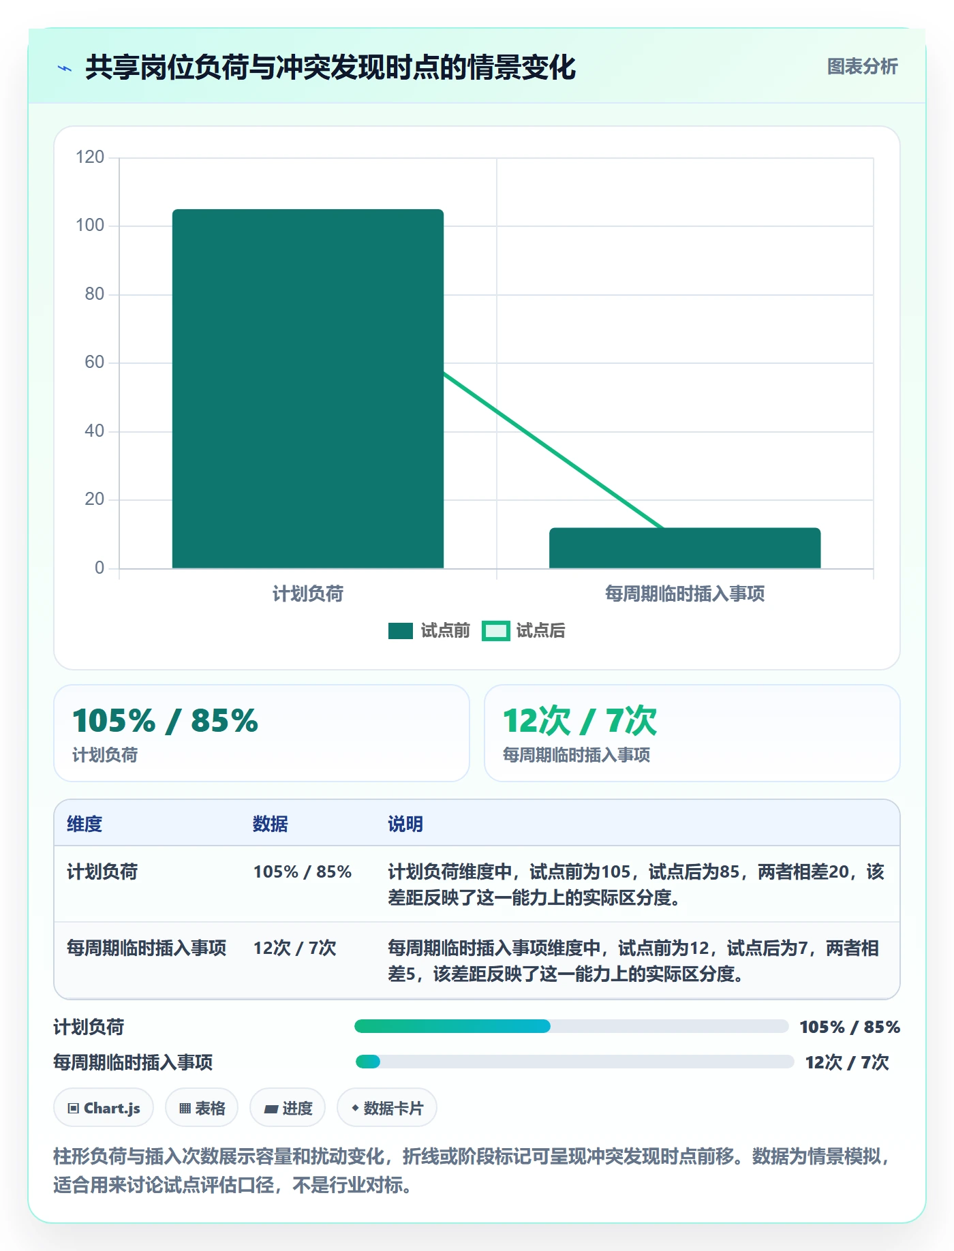Screen dimensions: 954x1251
Task: Click the 计划负荷维度中 description text in table
Action: [x=636, y=884]
